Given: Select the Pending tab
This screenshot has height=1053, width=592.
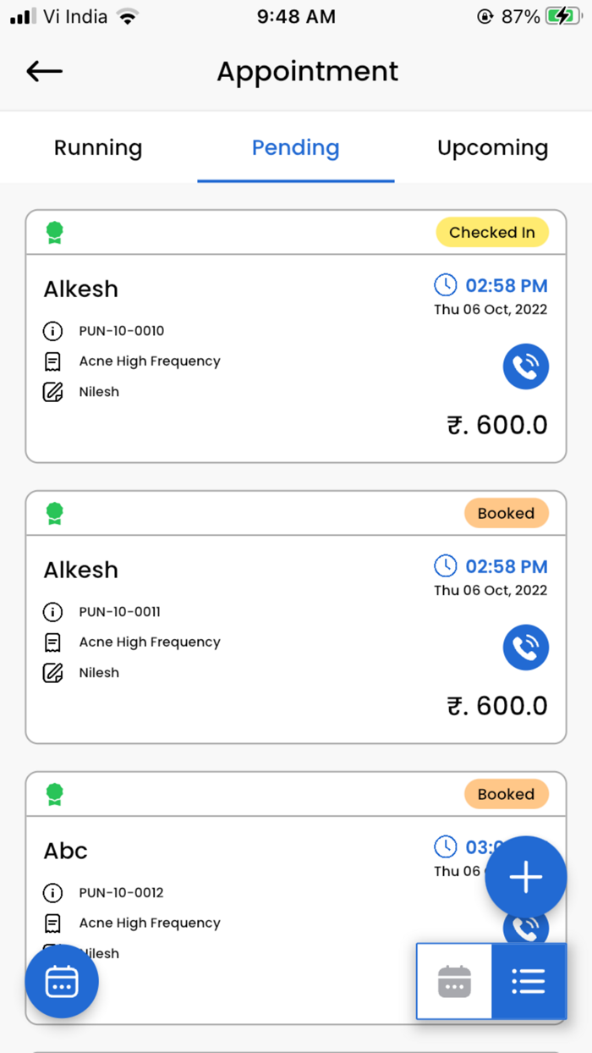Looking at the screenshot, I should [295, 148].
